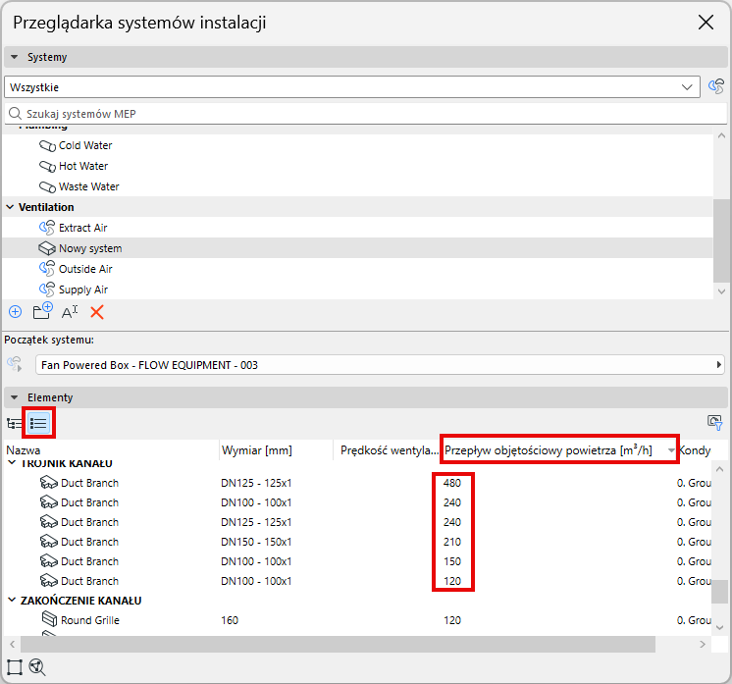Click the Przepływ objętościowy powietrza header
732x684 pixels.
coord(549,450)
